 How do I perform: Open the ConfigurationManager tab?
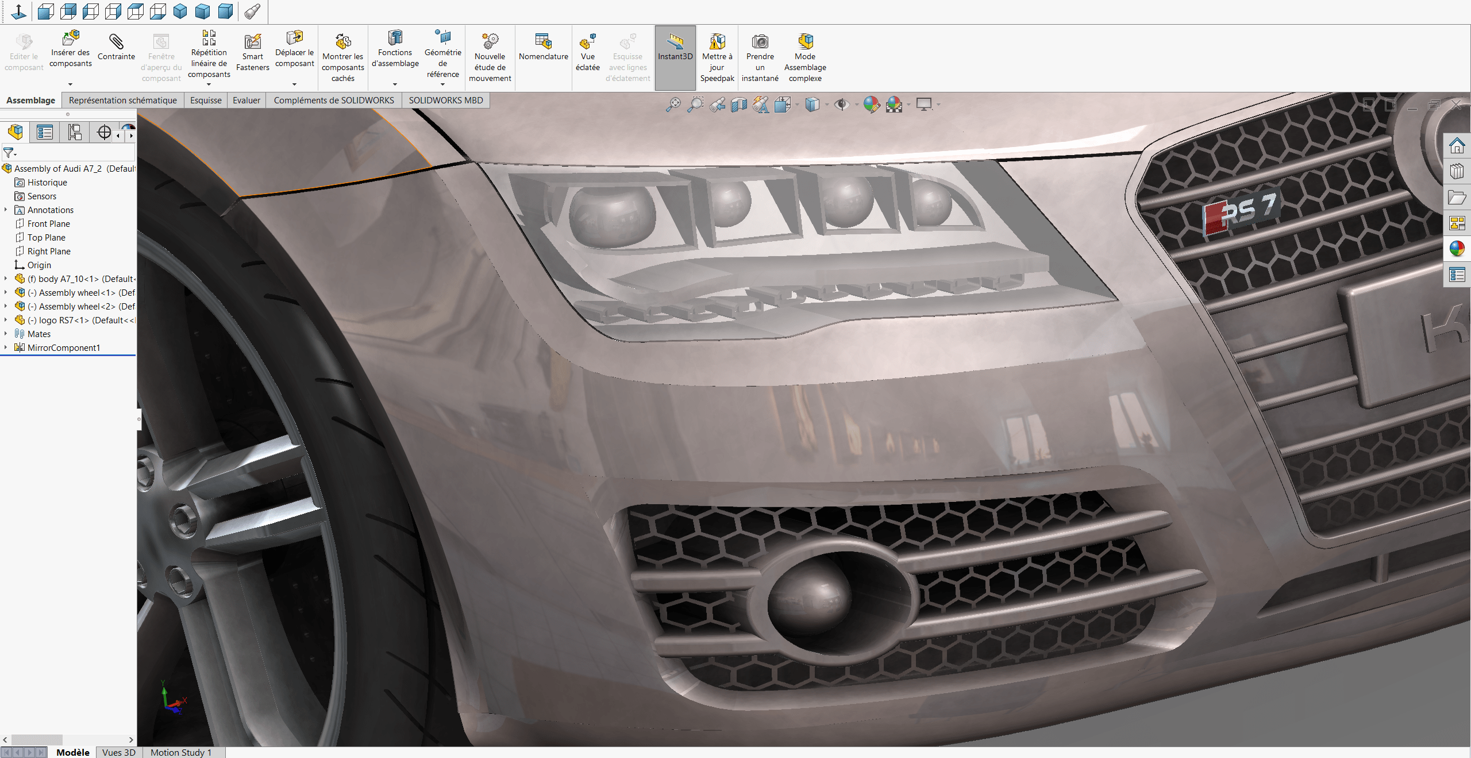point(75,133)
